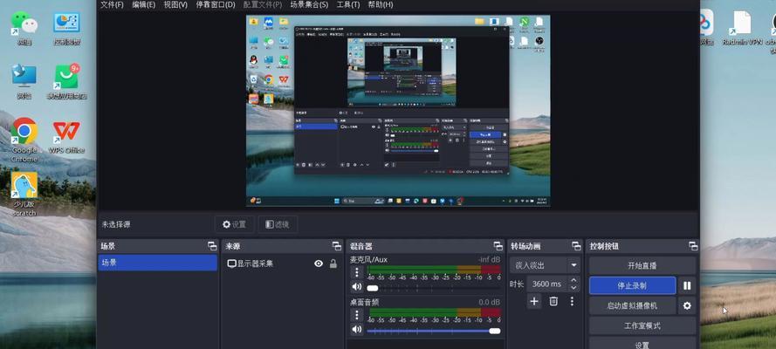Open 麦克风/Aux three-dot options menu
Screen dimensions: 776x349
point(357,272)
